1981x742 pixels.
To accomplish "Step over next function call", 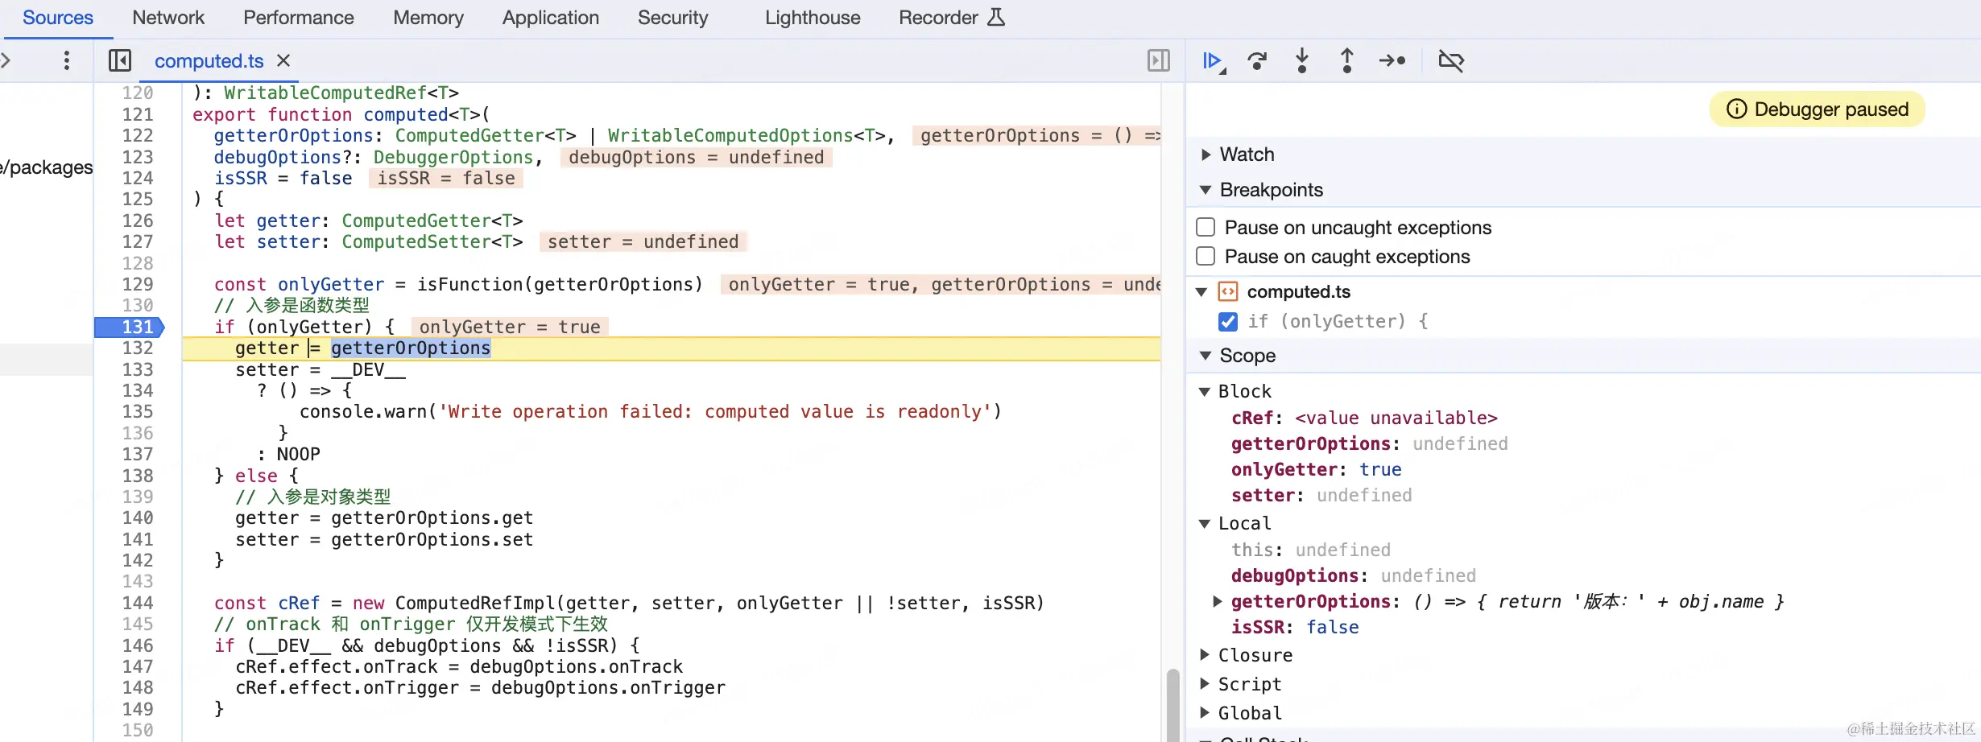I will [x=1257, y=61].
